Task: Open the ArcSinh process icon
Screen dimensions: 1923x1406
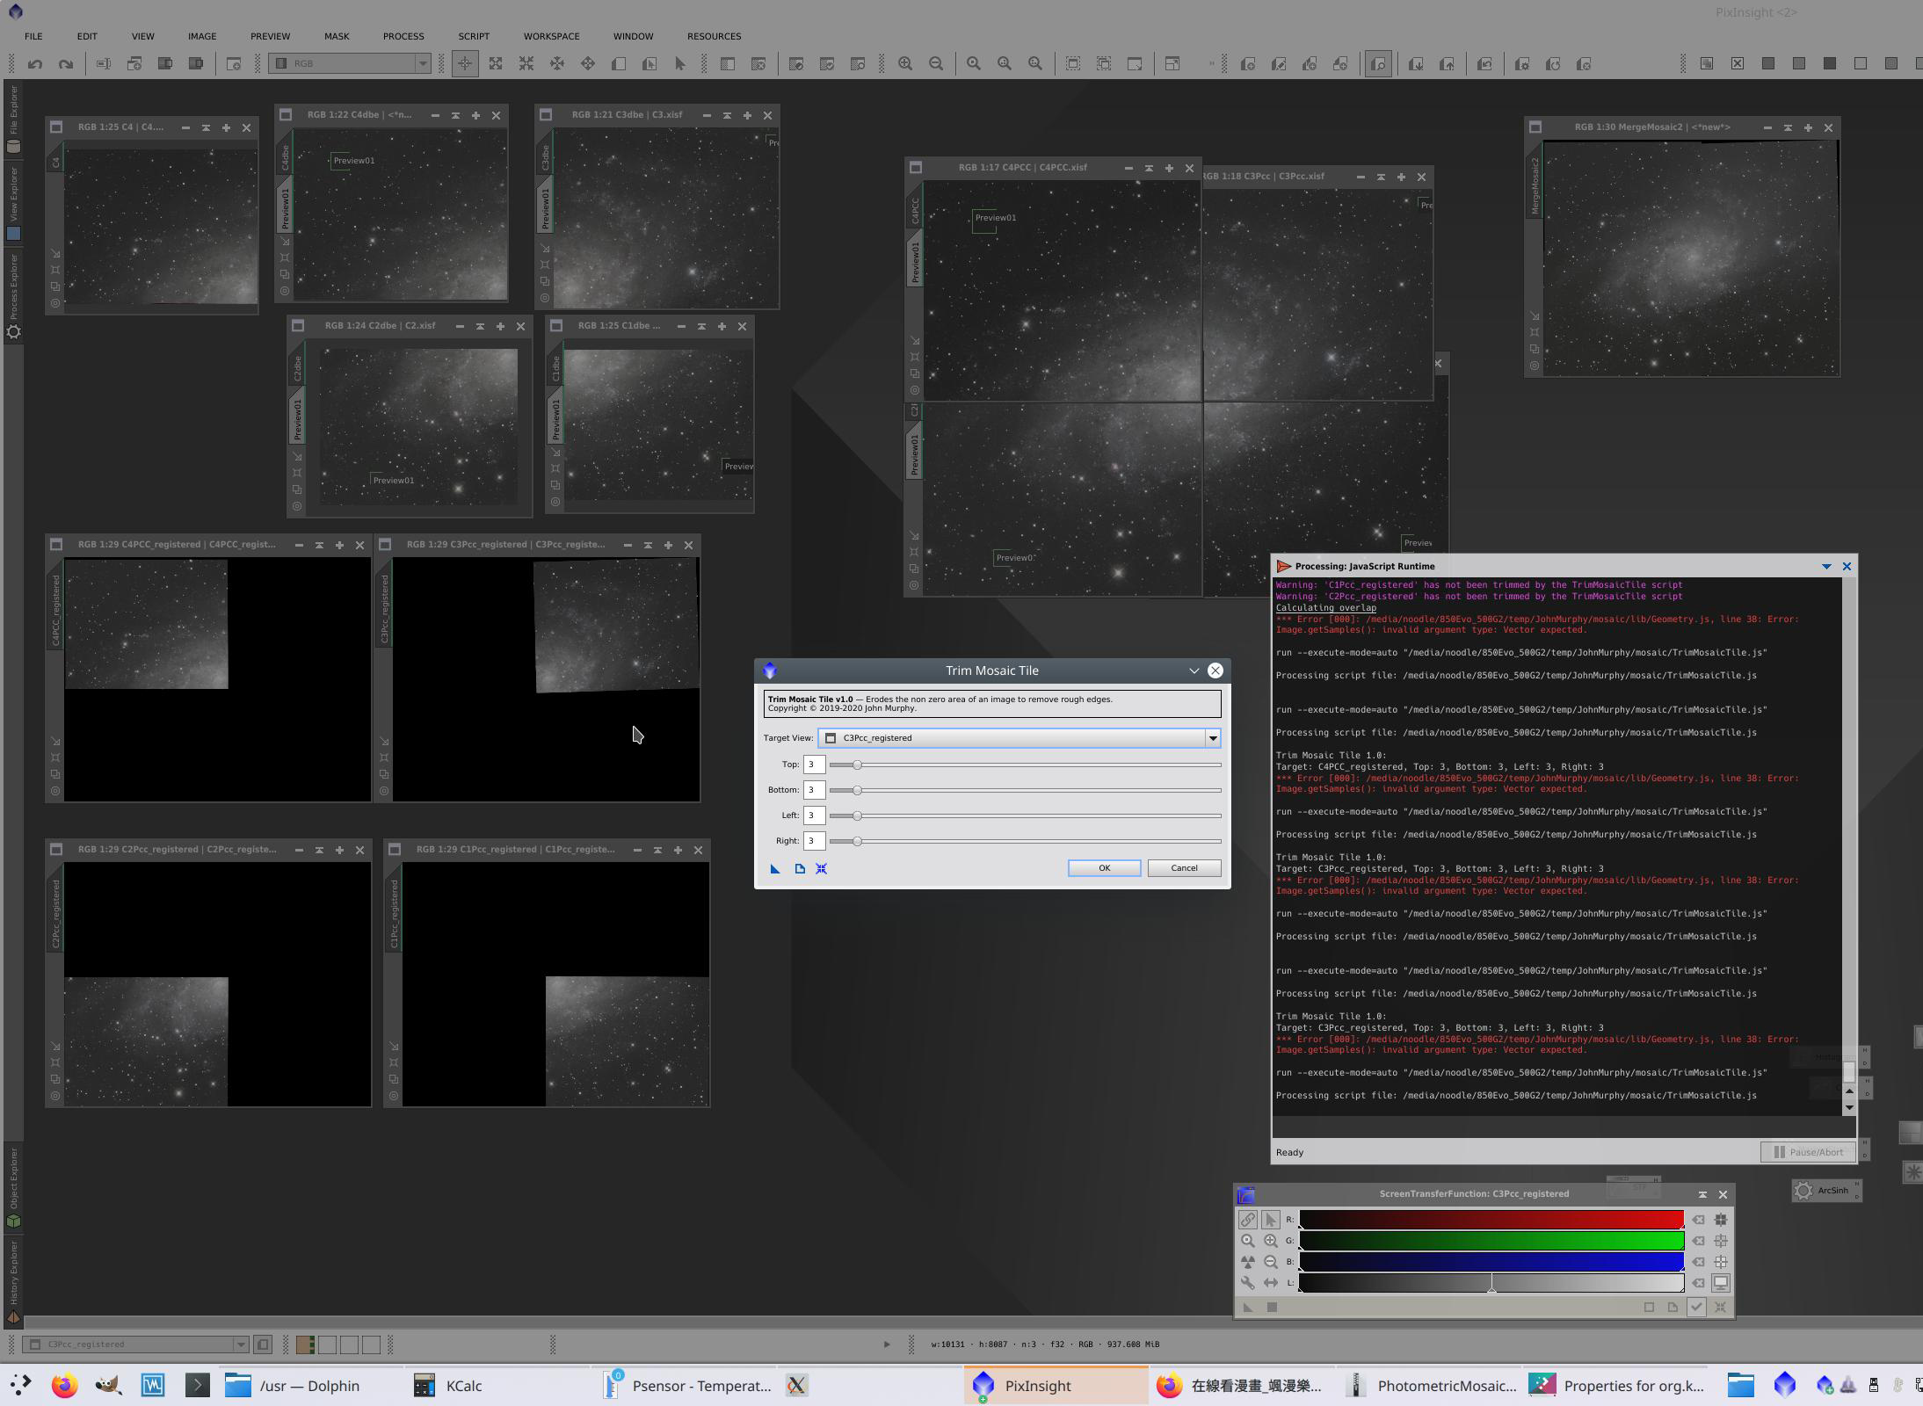Action: (x=1825, y=1191)
